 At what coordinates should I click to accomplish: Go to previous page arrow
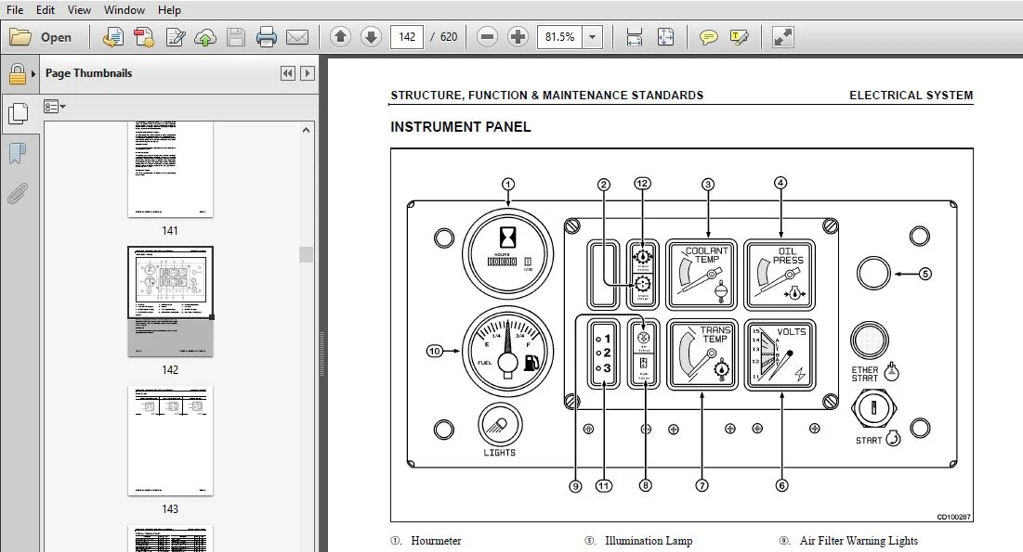(340, 37)
